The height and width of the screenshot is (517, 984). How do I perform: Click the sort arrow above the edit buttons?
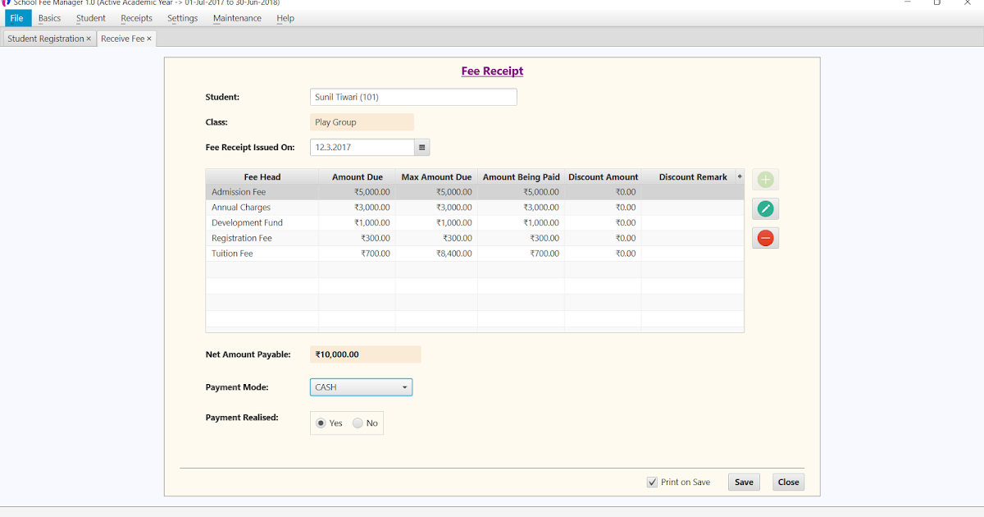[x=739, y=176]
